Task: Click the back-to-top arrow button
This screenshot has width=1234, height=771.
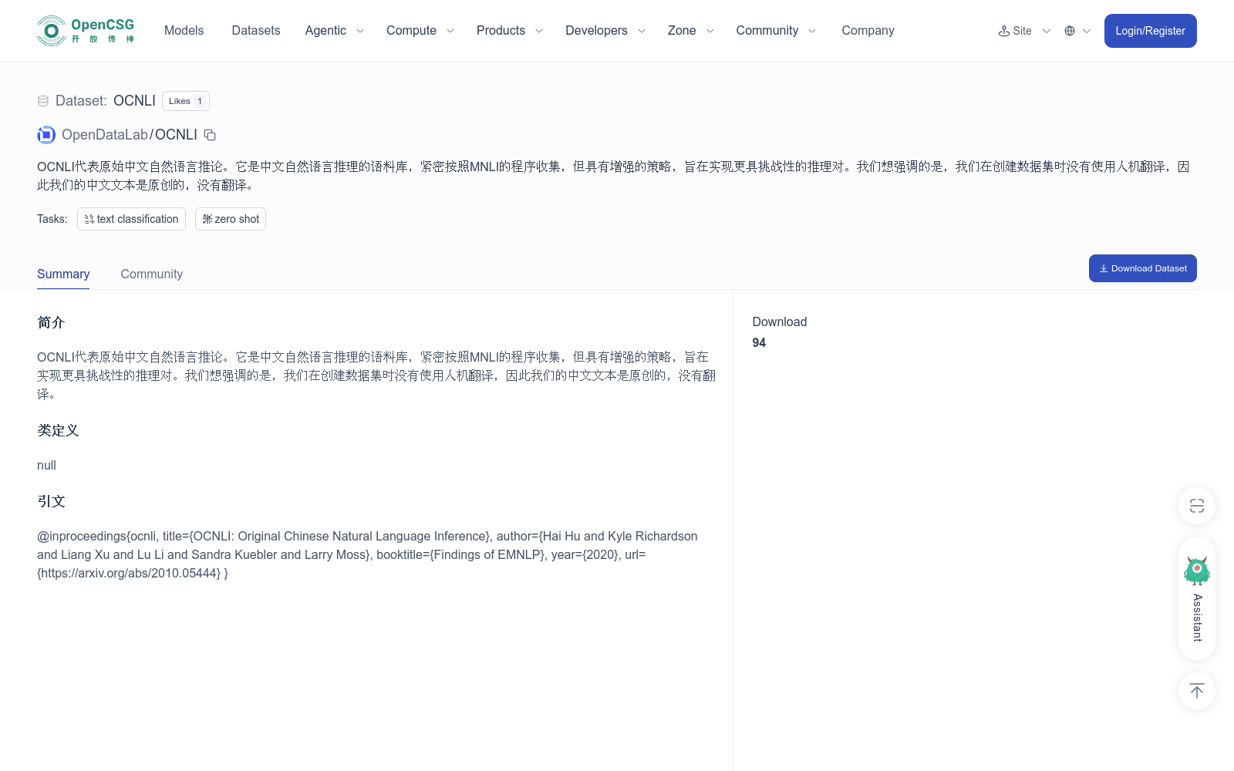Action: 1197,691
